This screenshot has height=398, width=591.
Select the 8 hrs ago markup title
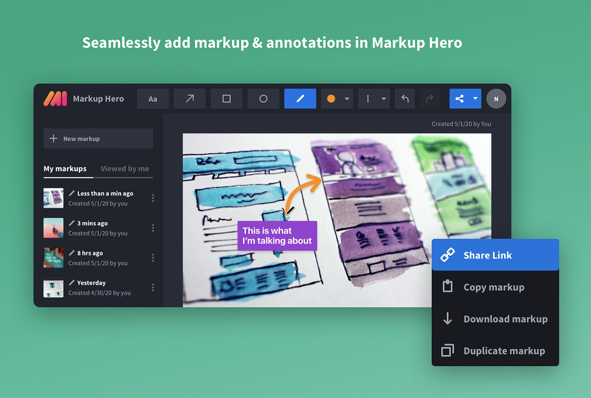[90, 253]
